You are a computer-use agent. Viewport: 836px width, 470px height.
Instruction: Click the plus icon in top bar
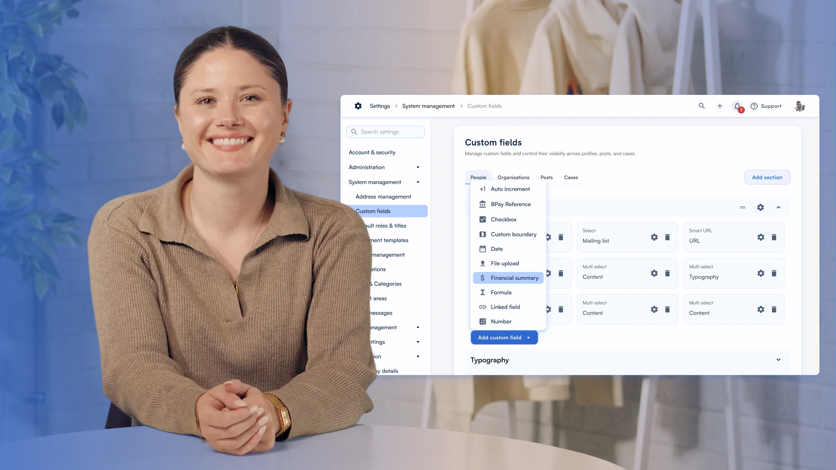click(720, 106)
